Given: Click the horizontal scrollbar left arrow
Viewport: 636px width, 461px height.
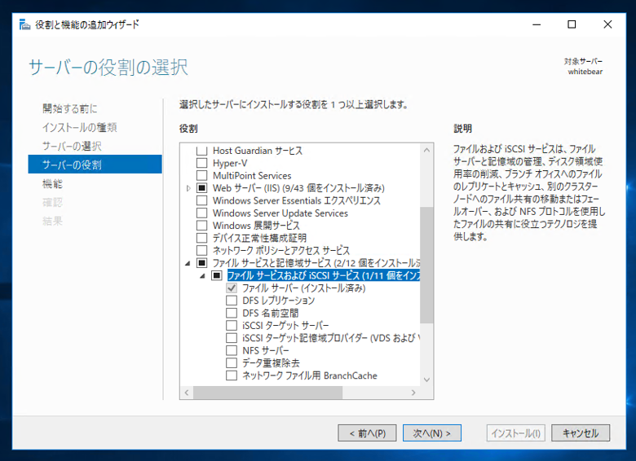Looking at the screenshot, I should [187, 393].
